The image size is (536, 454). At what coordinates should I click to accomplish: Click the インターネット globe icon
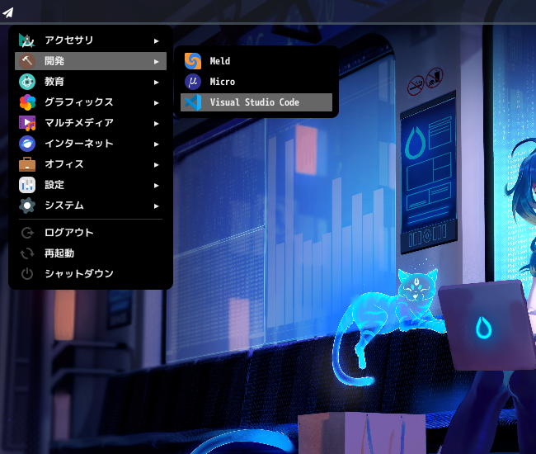tap(27, 144)
